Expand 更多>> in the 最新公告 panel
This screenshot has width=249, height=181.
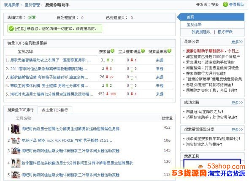pyautogui.click(x=237, y=42)
